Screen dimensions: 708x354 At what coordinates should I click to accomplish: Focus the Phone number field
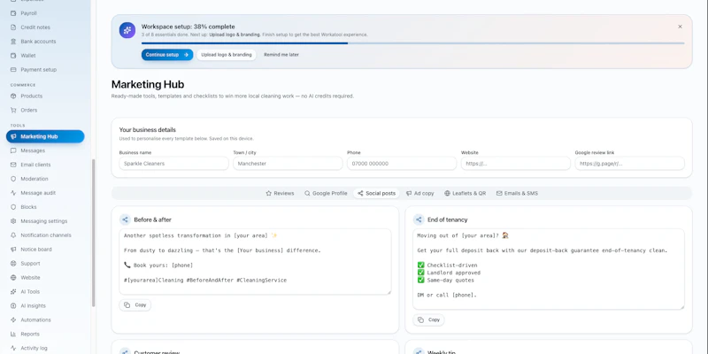click(402, 164)
